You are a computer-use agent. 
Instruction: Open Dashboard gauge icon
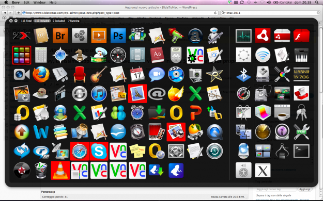click(118, 55)
